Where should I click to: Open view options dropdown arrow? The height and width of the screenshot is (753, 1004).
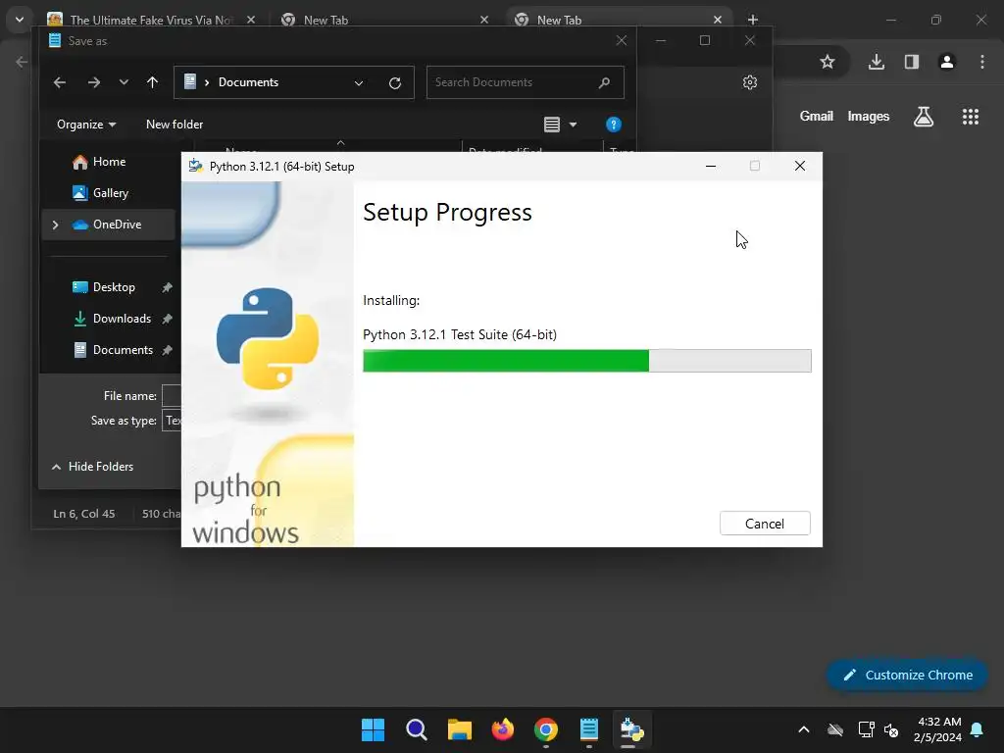[573, 125]
